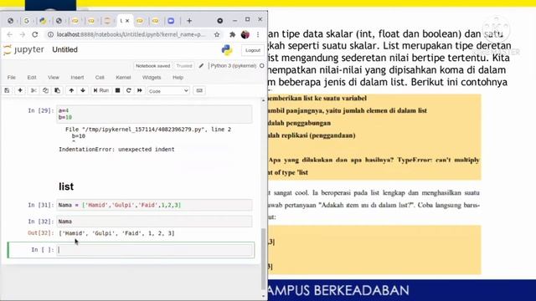Click the pencil edit-mode indicator icon
The image size is (536, 301).
coord(201,65)
